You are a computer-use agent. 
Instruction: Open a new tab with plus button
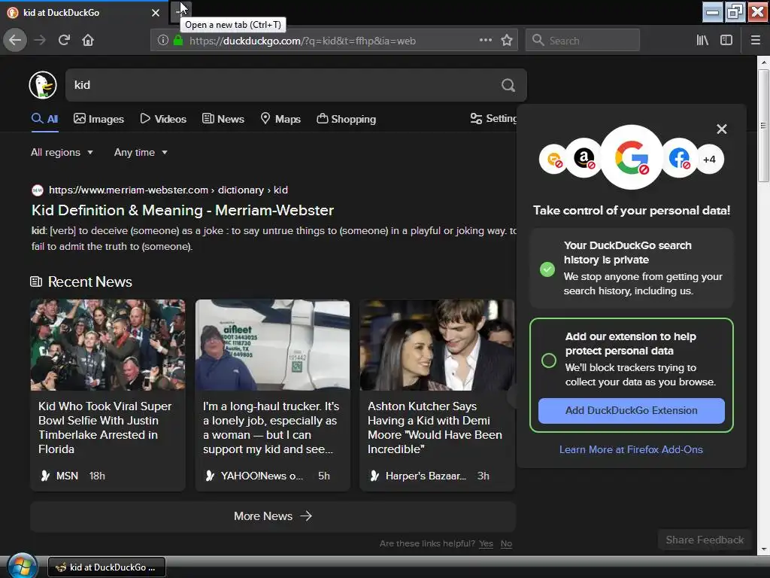180,12
